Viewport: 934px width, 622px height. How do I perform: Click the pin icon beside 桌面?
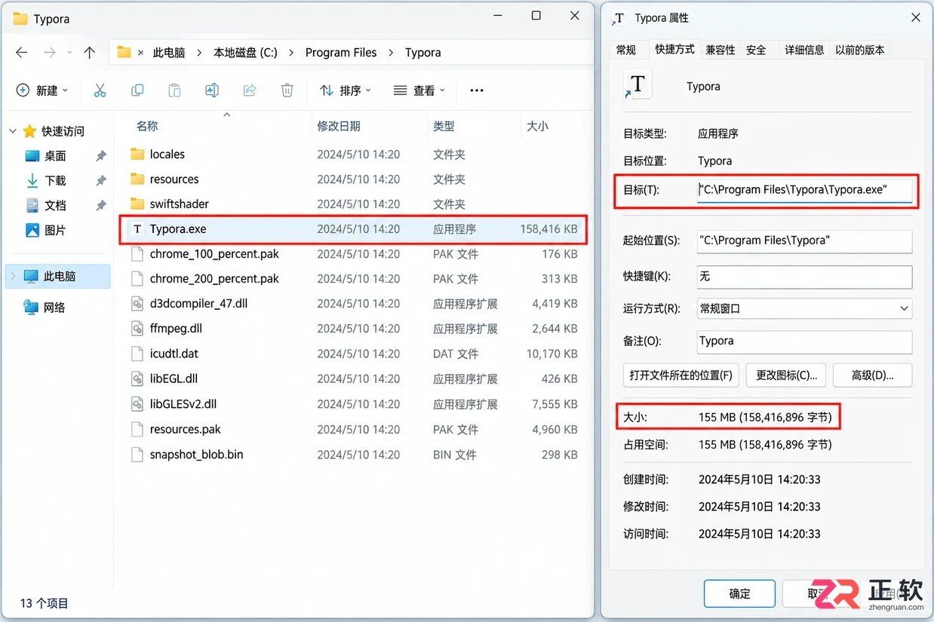[101, 156]
